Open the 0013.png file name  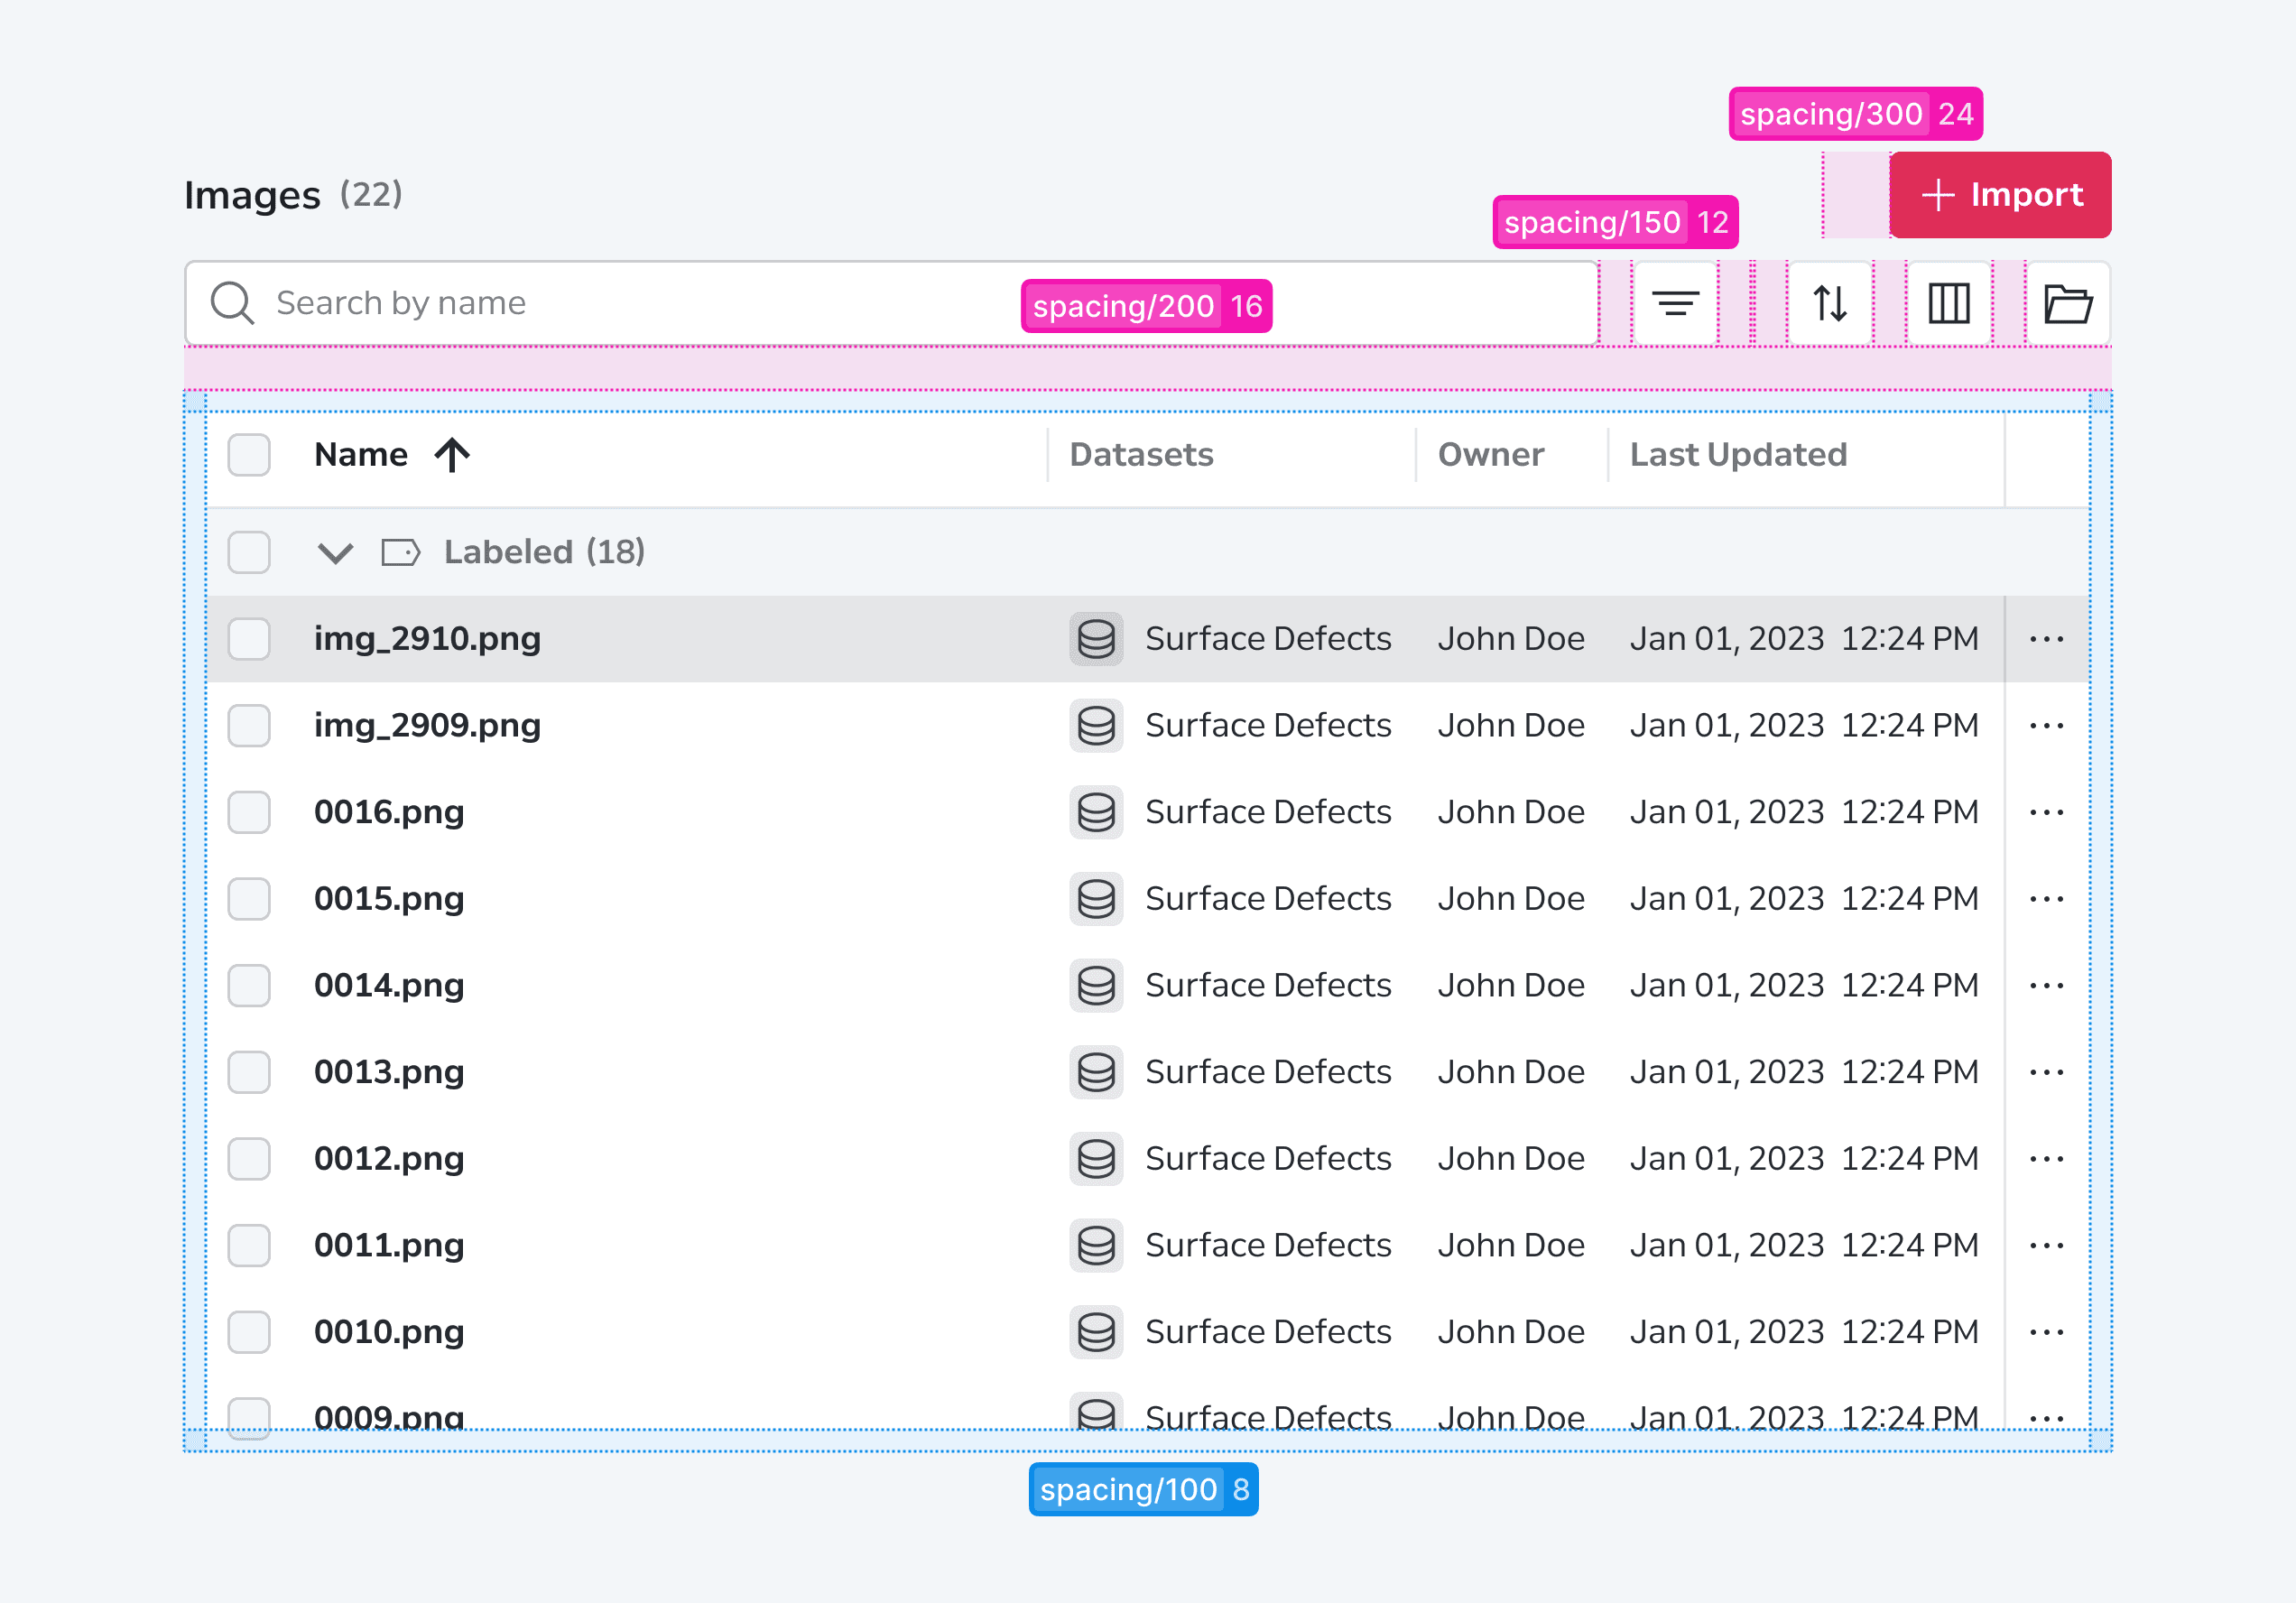coord(389,1072)
